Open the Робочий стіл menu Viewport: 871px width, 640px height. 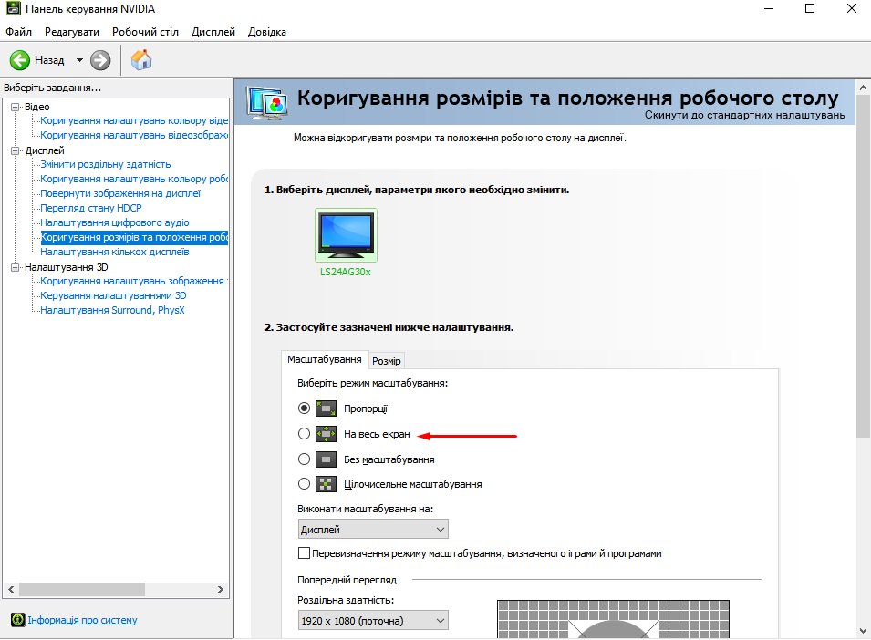(x=145, y=32)
